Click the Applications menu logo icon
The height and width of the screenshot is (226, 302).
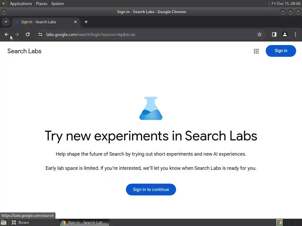[x=5, y=4]
